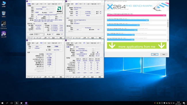
Task: Click the Info button in x264 Benchmark
Action: pos(154,54)
